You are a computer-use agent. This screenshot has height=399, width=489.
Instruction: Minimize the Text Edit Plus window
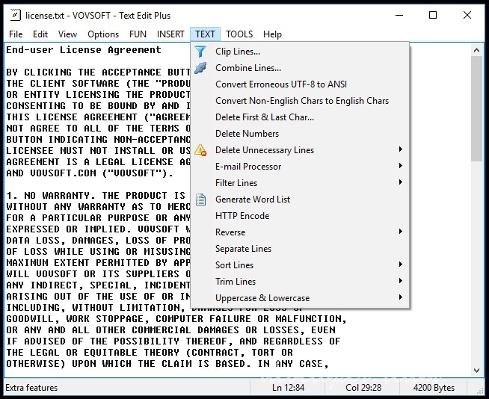click(x=399, y=15)
